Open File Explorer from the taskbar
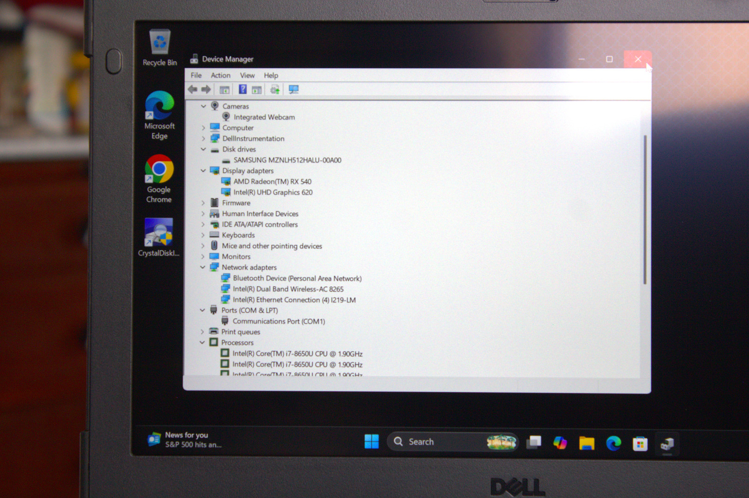Image resolution: width=749 pixels, height=498 pixels. pos(587,443)
